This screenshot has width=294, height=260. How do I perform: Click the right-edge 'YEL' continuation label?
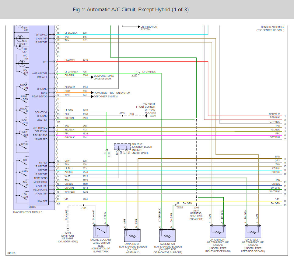coord(278,199)
